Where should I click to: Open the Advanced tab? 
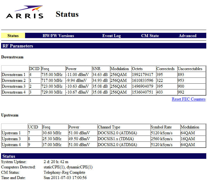(187, 36)
